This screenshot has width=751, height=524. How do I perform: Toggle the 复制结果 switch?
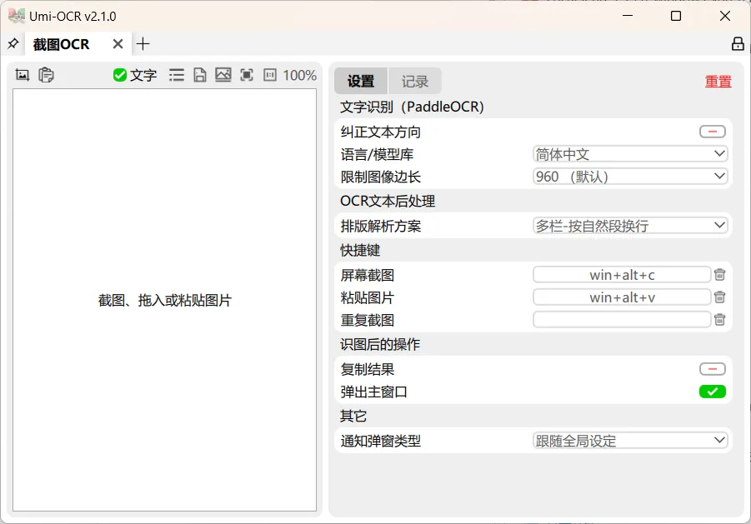713,369
